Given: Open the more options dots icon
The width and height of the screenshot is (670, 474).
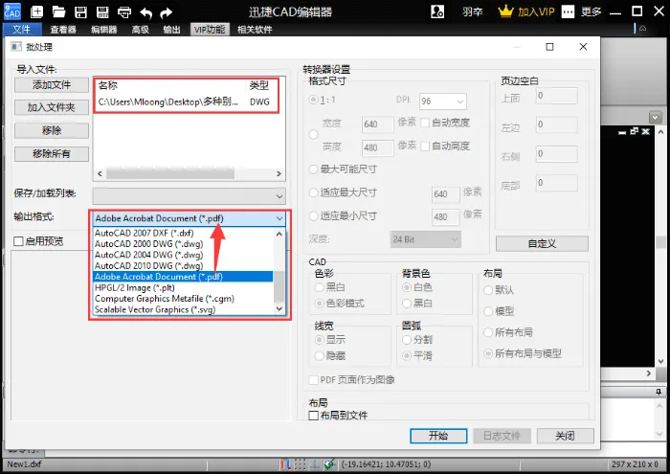Looking at the screenshot, I should coord(568,11).
